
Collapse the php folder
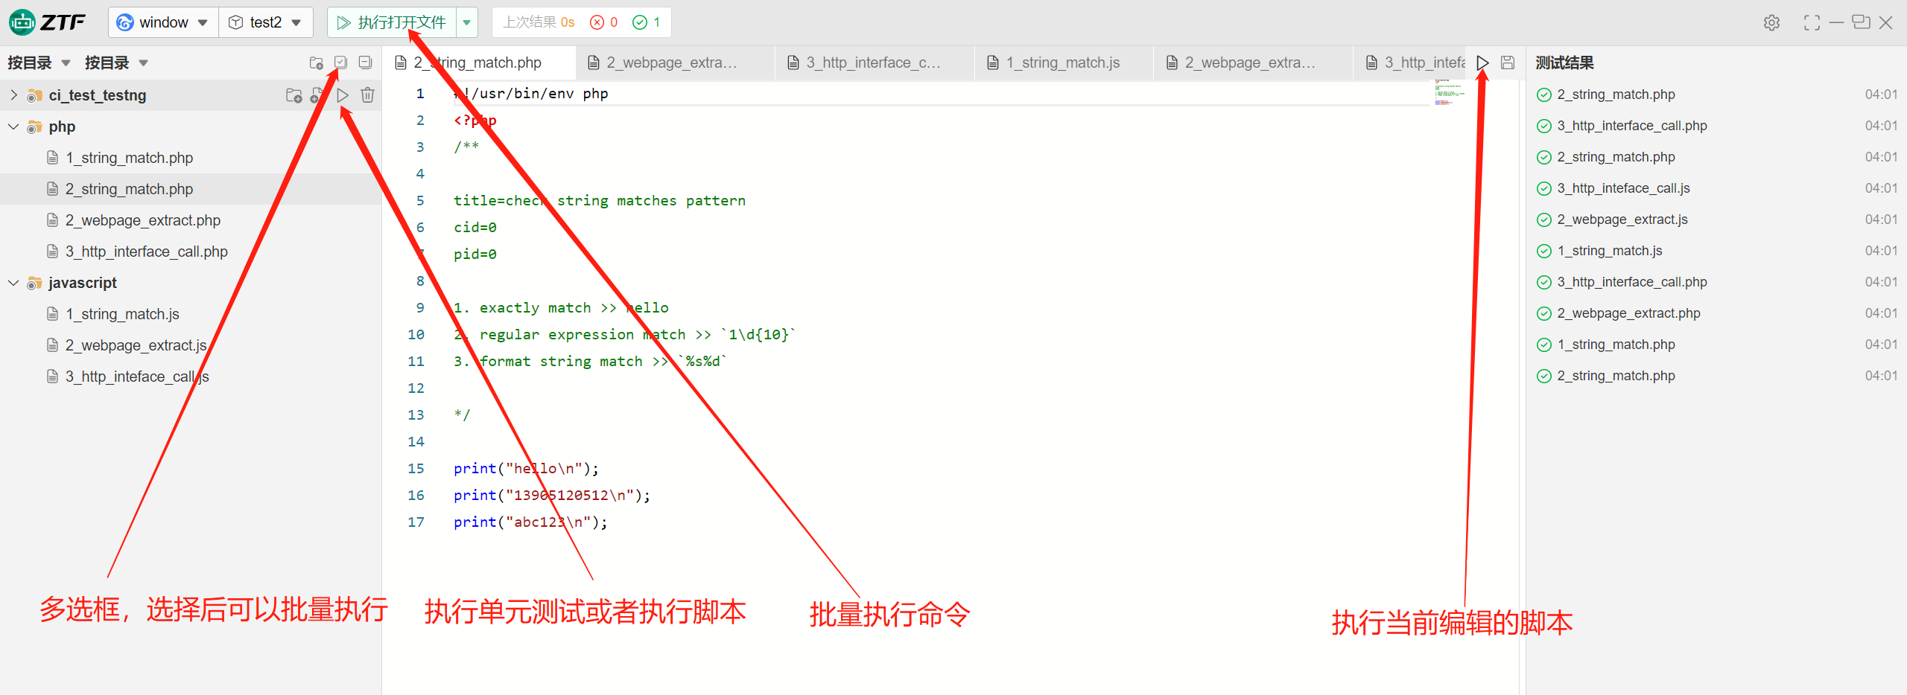(x=13, y=126)
